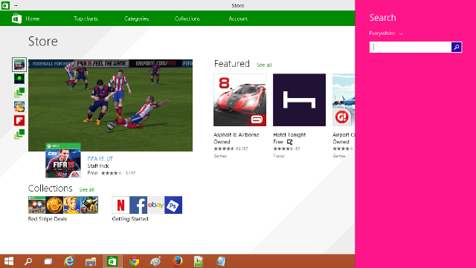This screenshot has width=476, height=268.
Task: Select the third spotlight icon with green squares
Action: coord(19,93)
